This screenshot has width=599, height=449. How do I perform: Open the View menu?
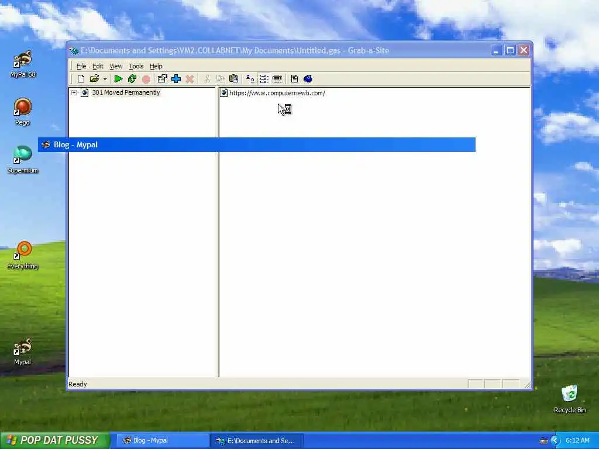[x=116, y=66]
